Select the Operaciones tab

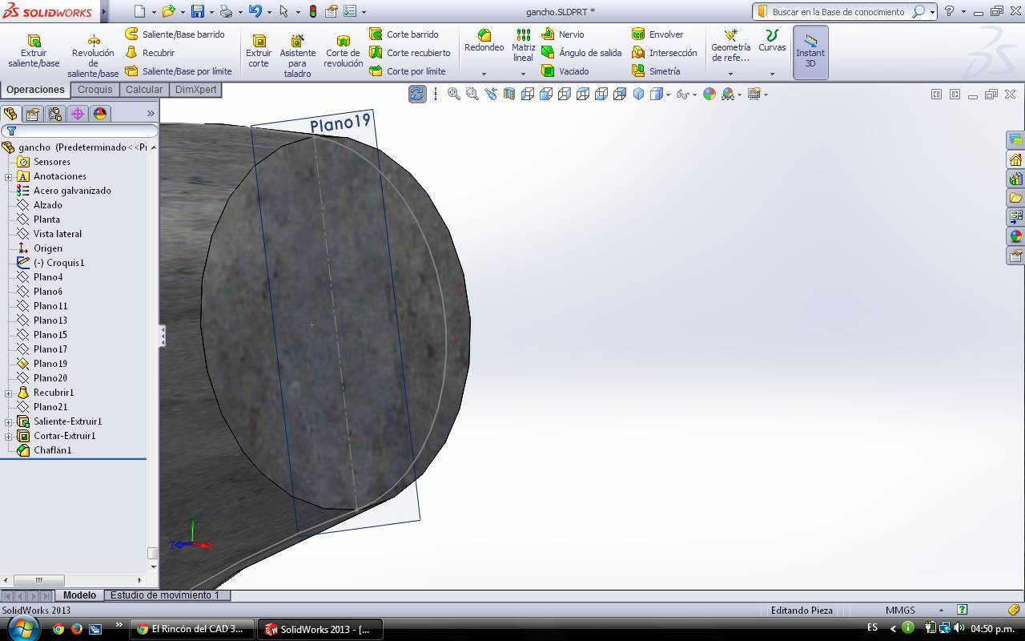(x=35, y=90)
